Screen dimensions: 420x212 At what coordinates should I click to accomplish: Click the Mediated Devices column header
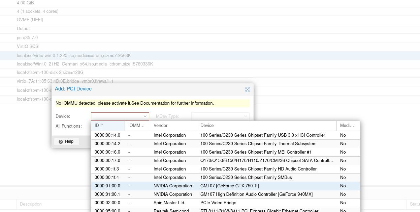point(348,126)
